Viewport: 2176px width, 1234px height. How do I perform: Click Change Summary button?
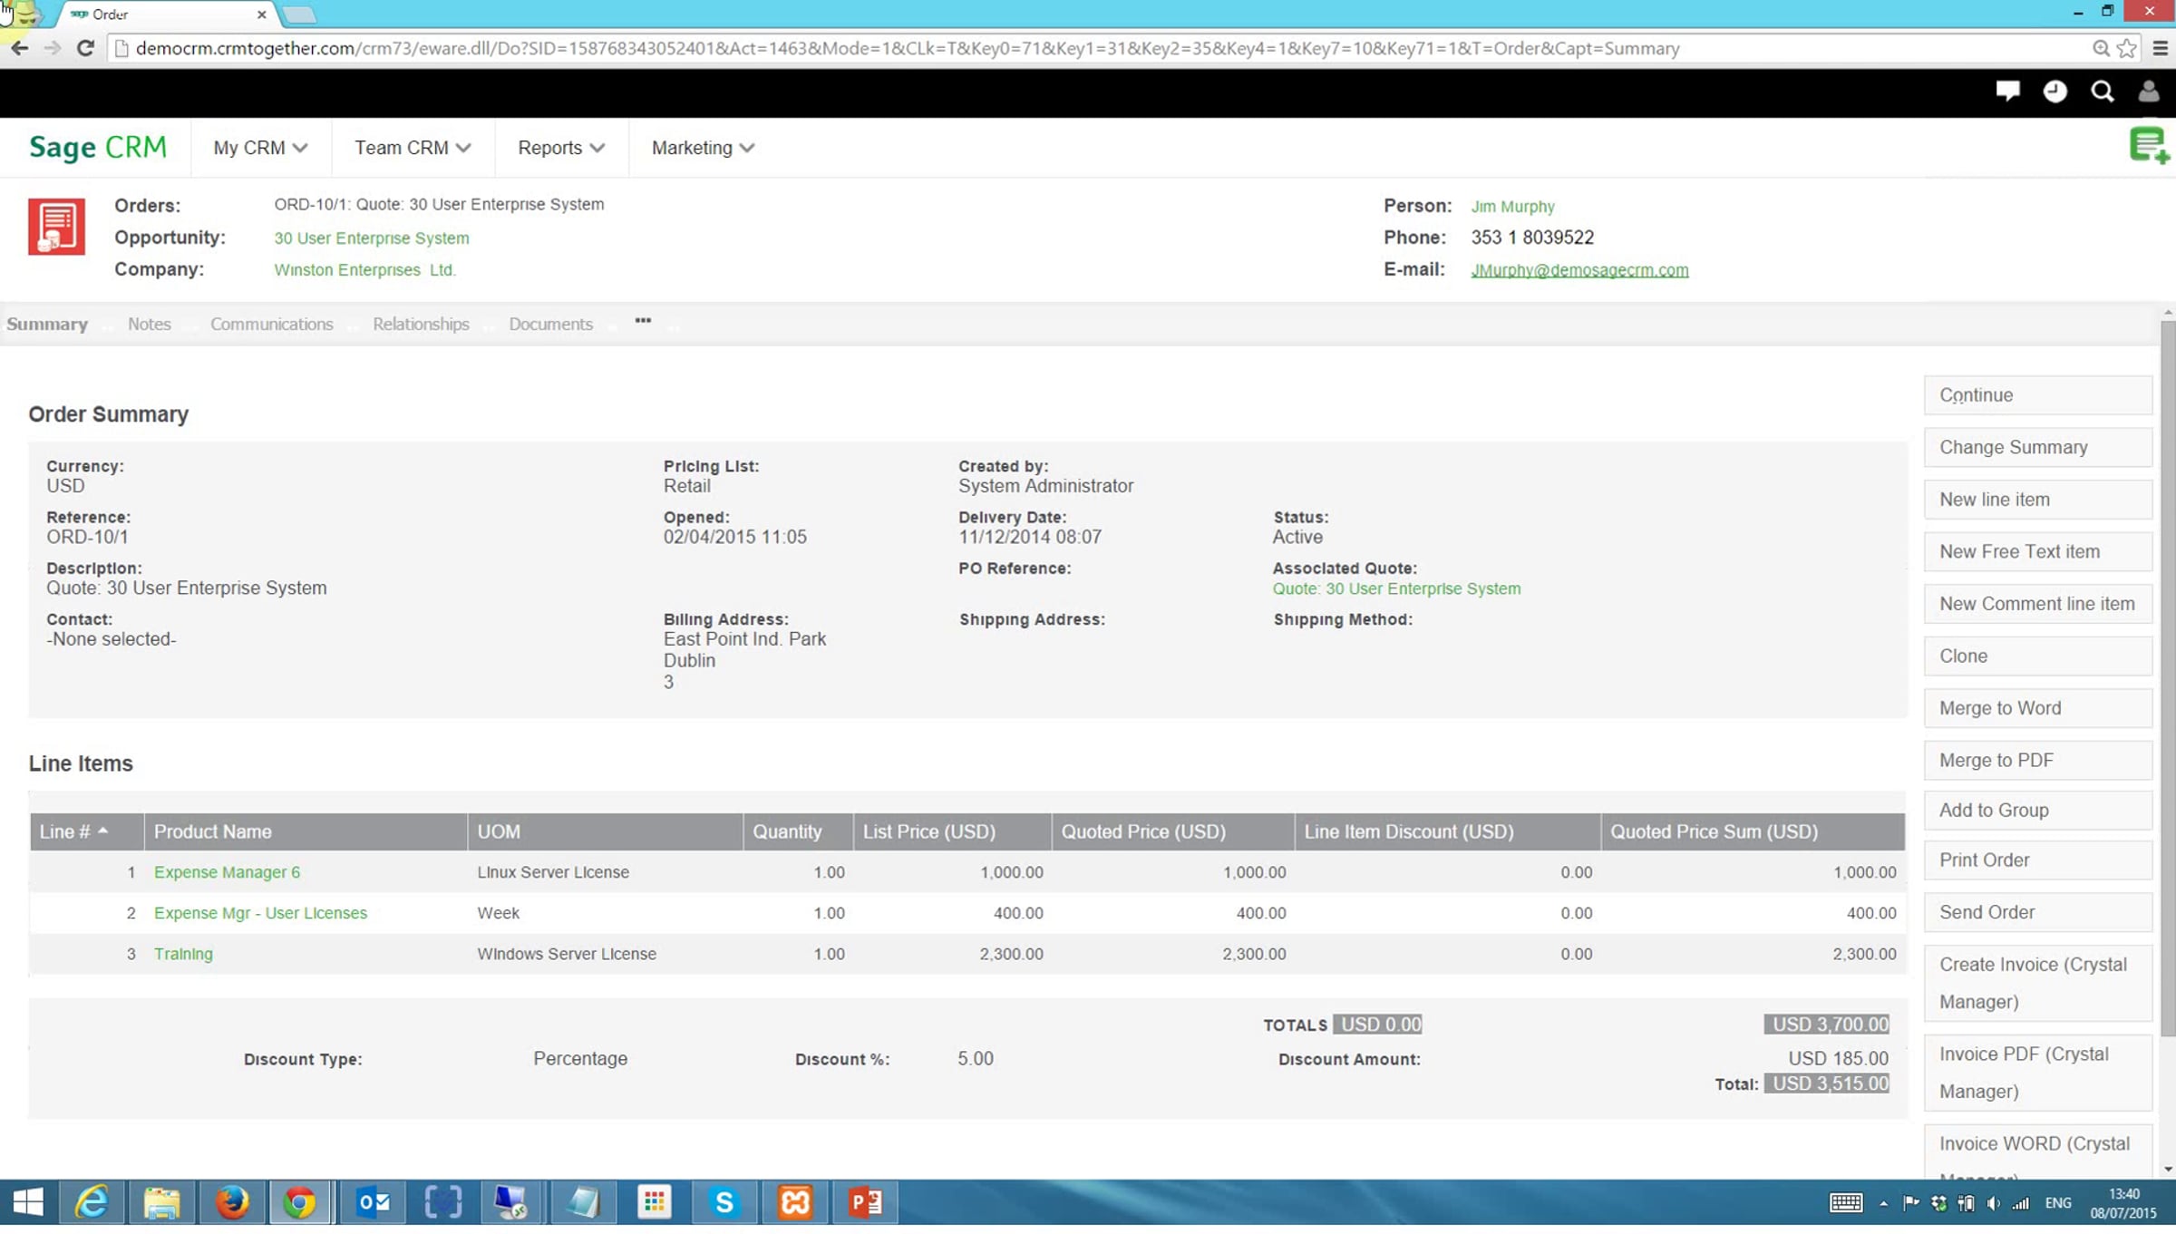[x=2037, y=447]
